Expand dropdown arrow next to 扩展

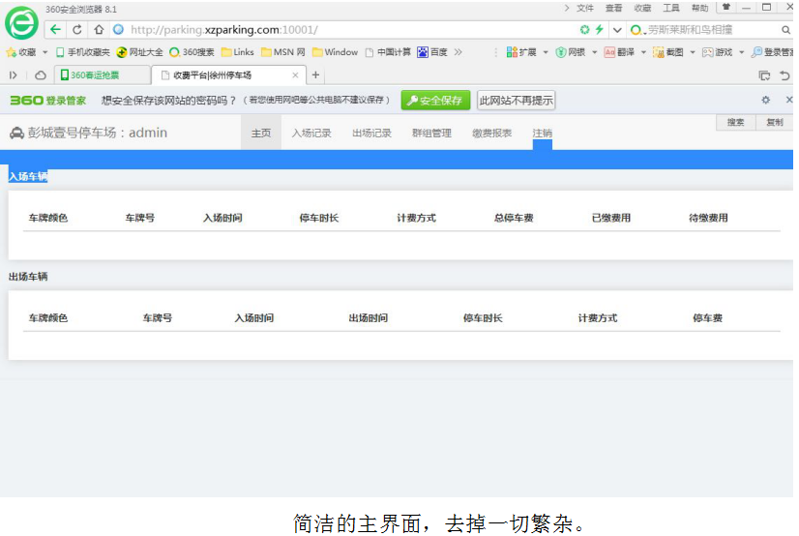(x=546, y=52)
